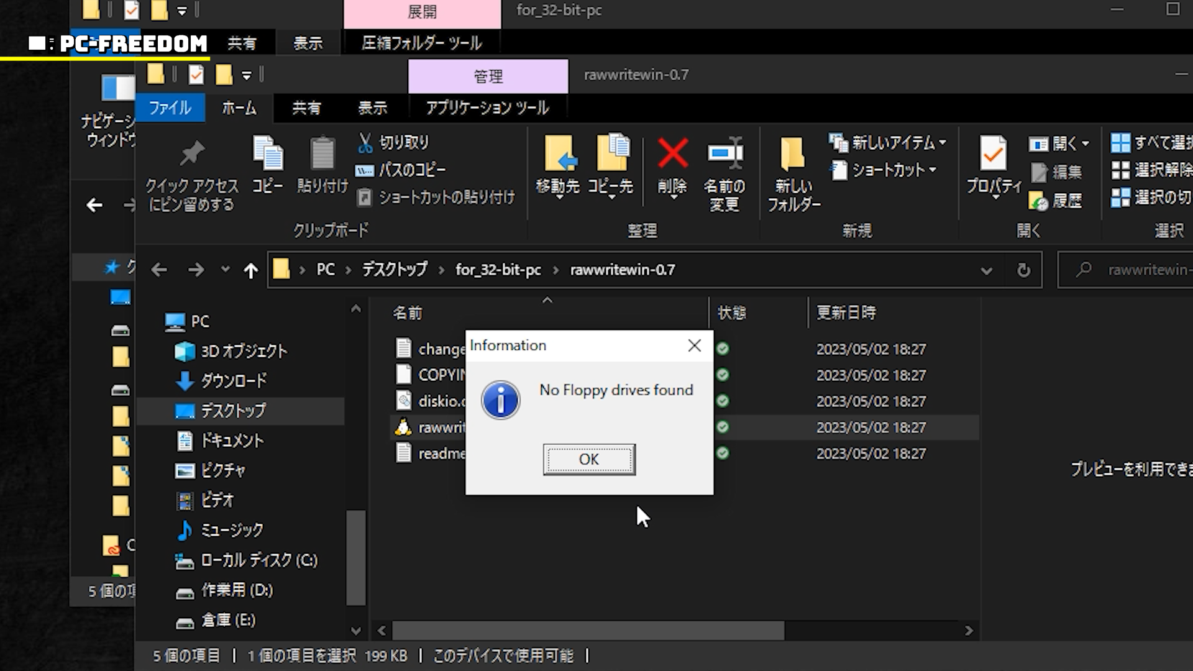Click the Paste clipboard icon
The image size is (1193, 671).
point(322,154)
